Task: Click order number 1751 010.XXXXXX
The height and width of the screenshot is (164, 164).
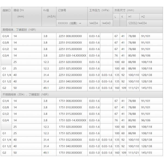Action: [70, 107]
